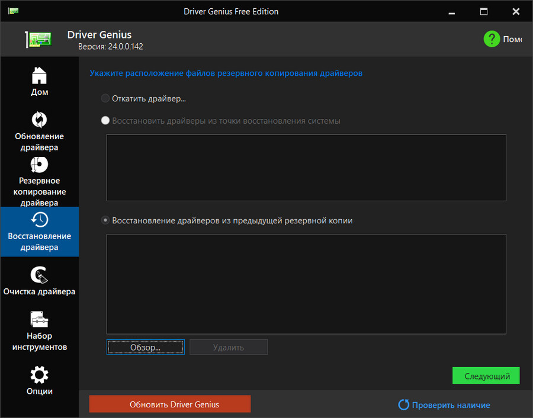Image resolution: width=533 pixels, height=418 pixels.
Task: Select the Откатить драйвер radio button
Action: [x=105, y=98]
